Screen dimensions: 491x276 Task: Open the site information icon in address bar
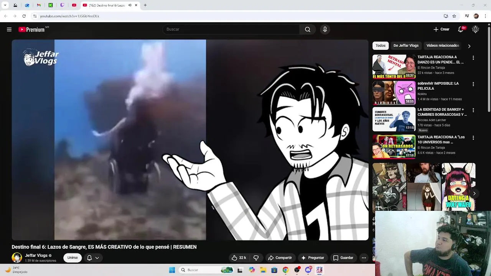point(35,16)
